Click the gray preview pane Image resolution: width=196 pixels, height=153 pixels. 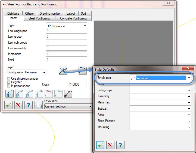point(133,43)
